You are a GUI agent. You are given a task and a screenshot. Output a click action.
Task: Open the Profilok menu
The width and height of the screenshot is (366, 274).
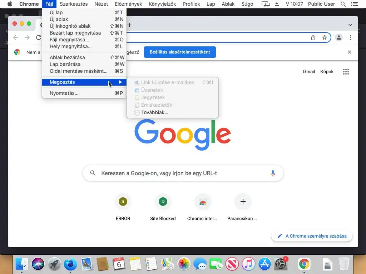coord(191,4)
